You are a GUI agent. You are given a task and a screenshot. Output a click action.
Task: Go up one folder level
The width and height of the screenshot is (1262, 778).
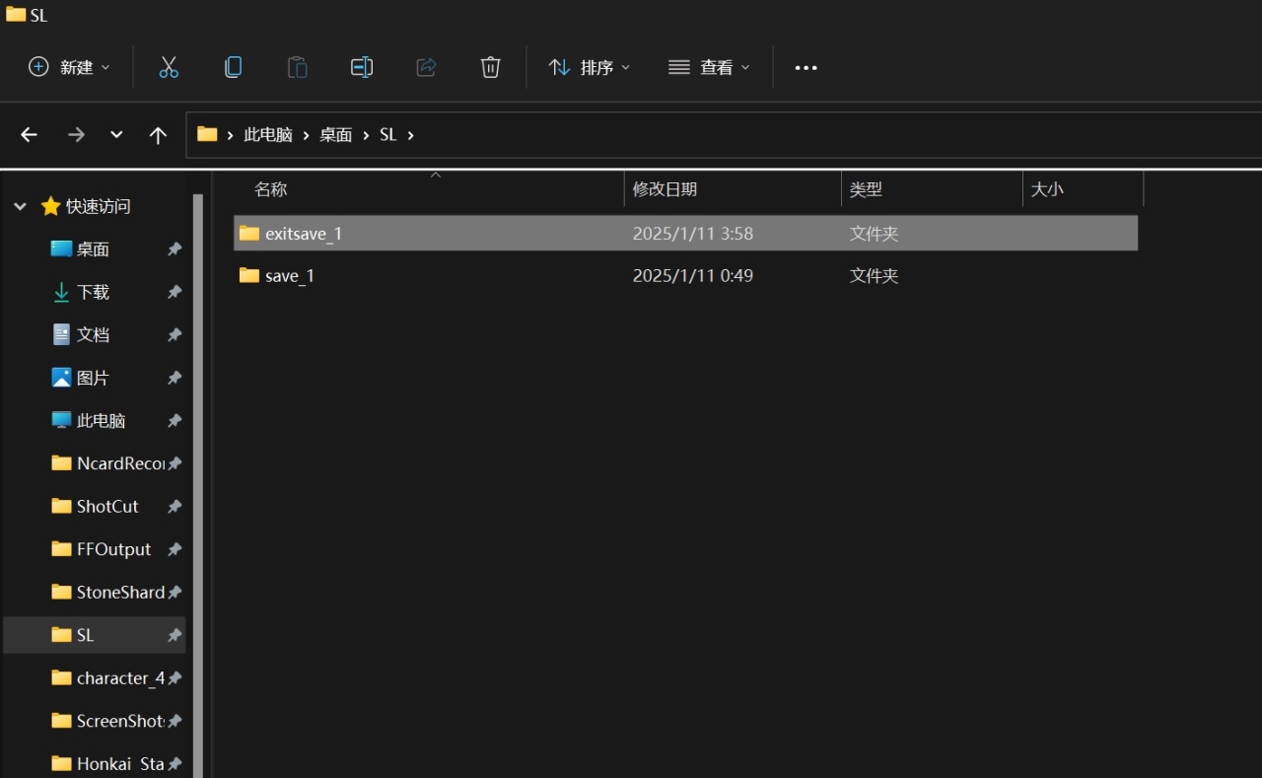(158, 135)
